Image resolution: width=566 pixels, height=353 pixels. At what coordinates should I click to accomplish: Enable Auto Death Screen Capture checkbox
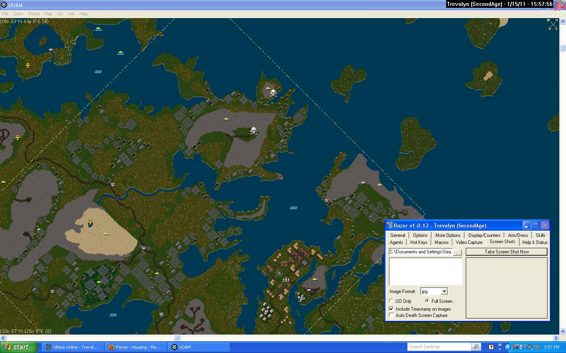pos(391,315)
